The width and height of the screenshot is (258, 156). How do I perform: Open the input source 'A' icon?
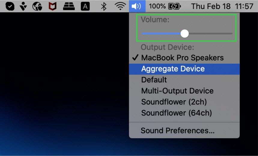coord(85,6)
